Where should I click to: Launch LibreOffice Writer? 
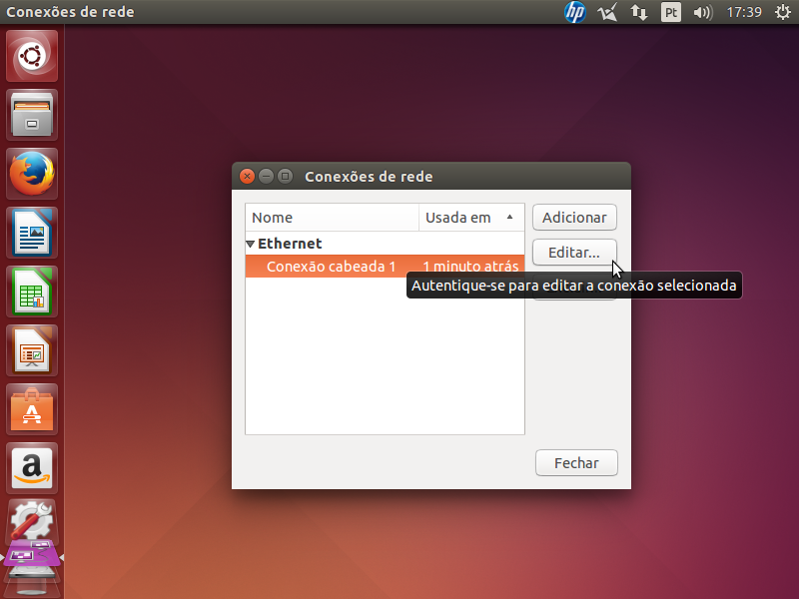(x=32, y=233)
